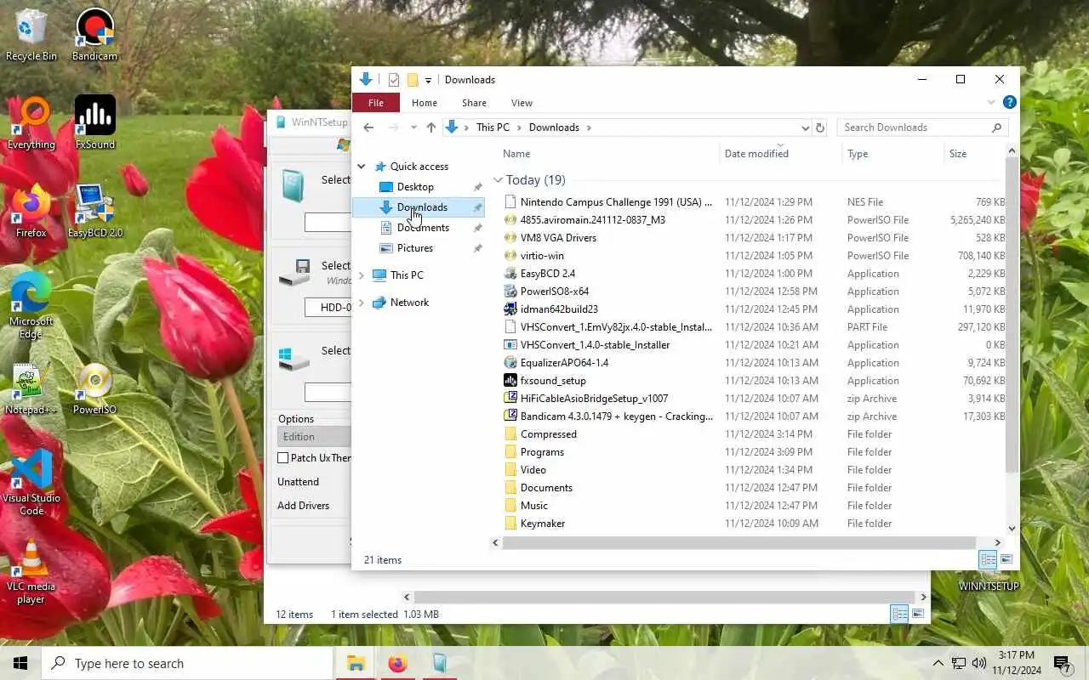Collapse the Quick access tree node

pyautogui.click(x=362, y=167)
